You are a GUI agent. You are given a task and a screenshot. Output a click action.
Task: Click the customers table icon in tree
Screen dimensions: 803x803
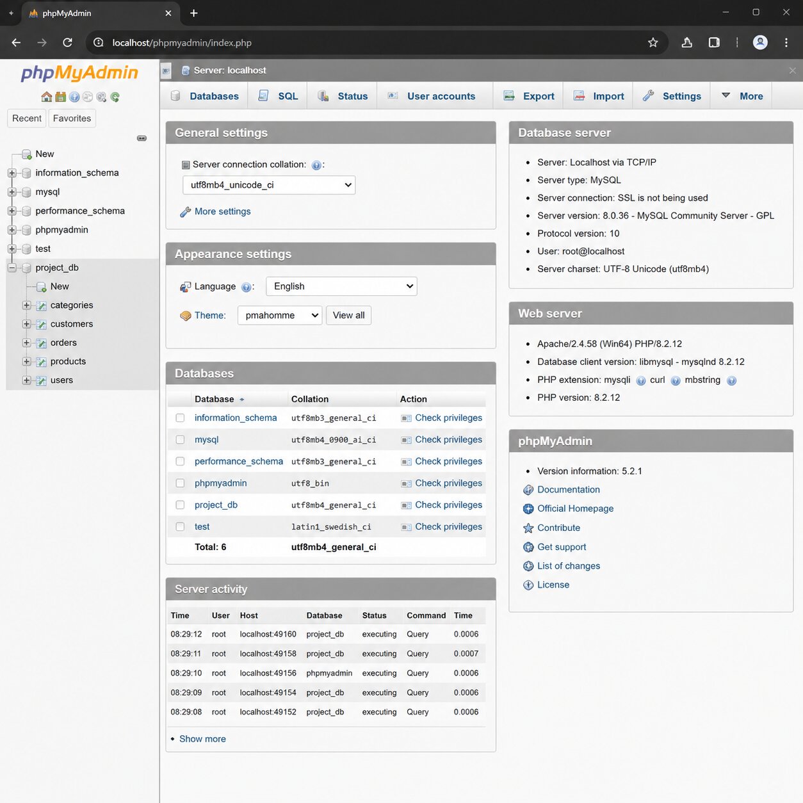tap(42, 324)
